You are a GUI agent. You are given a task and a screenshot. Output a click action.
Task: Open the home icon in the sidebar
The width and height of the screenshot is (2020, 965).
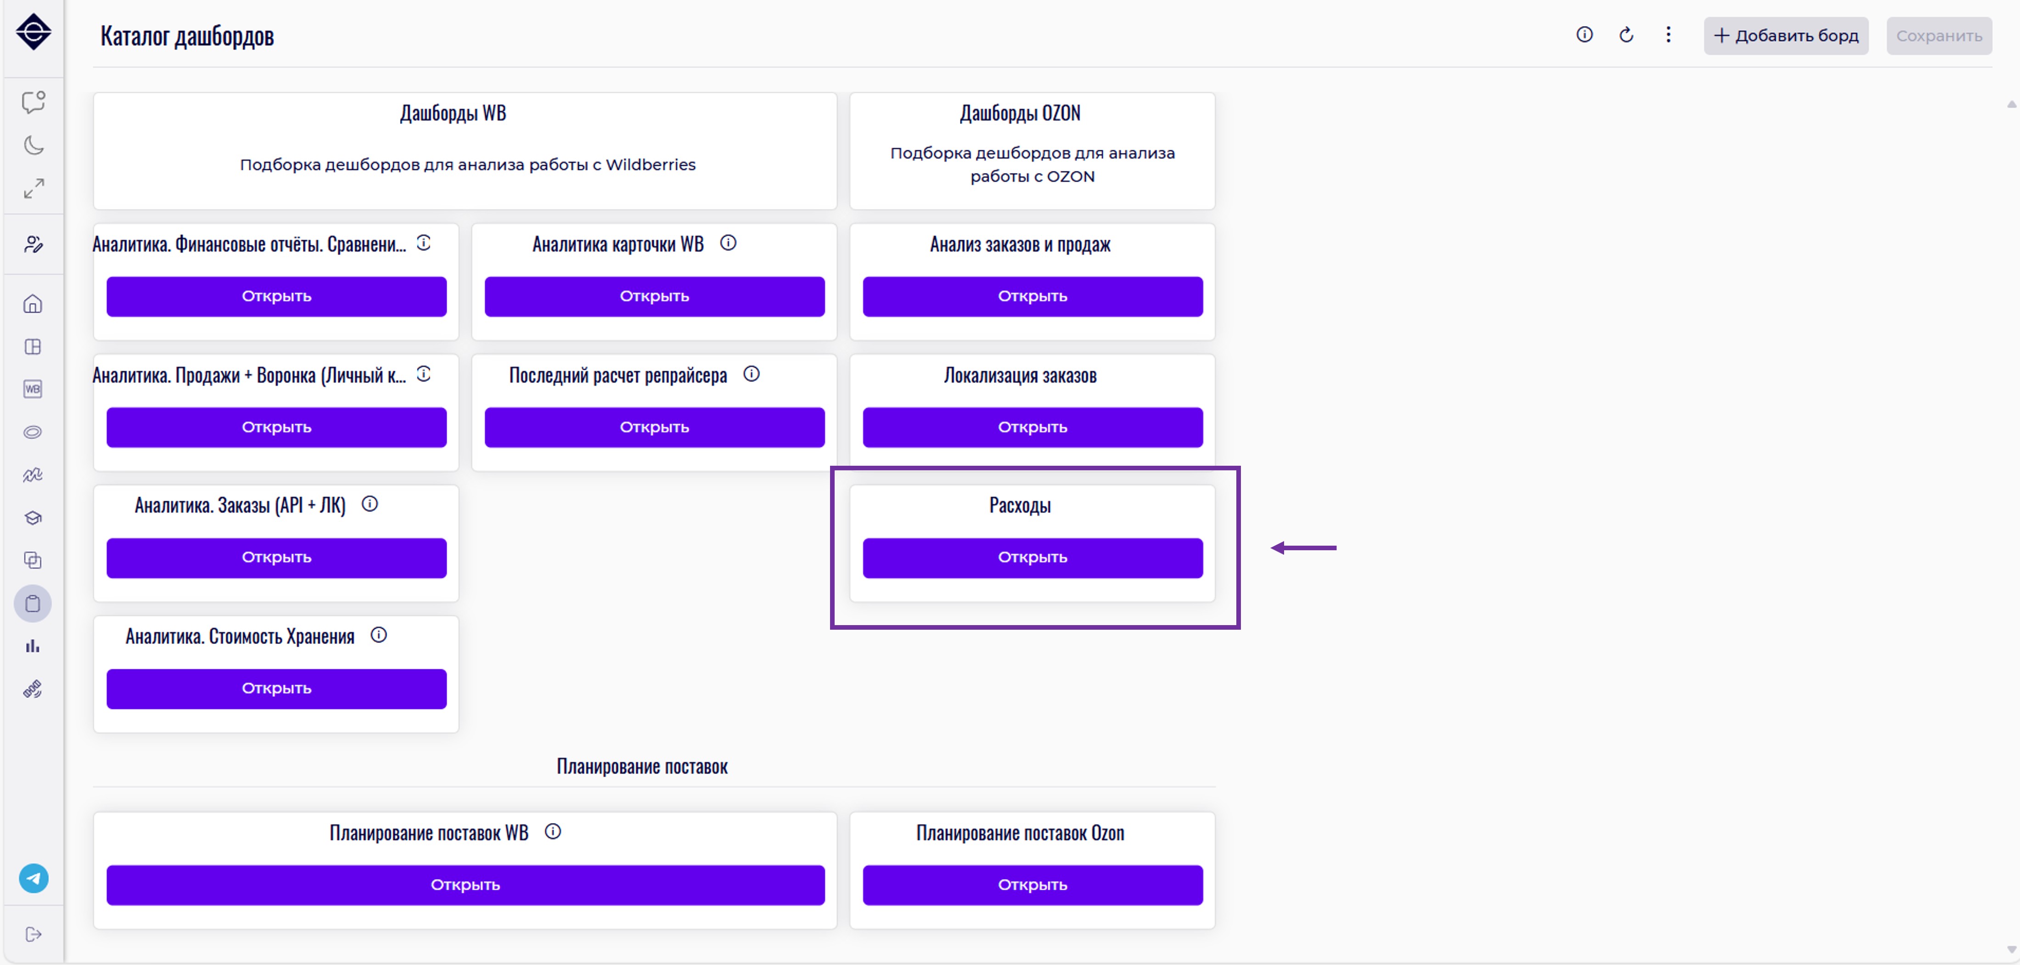[x=33, y=304]
